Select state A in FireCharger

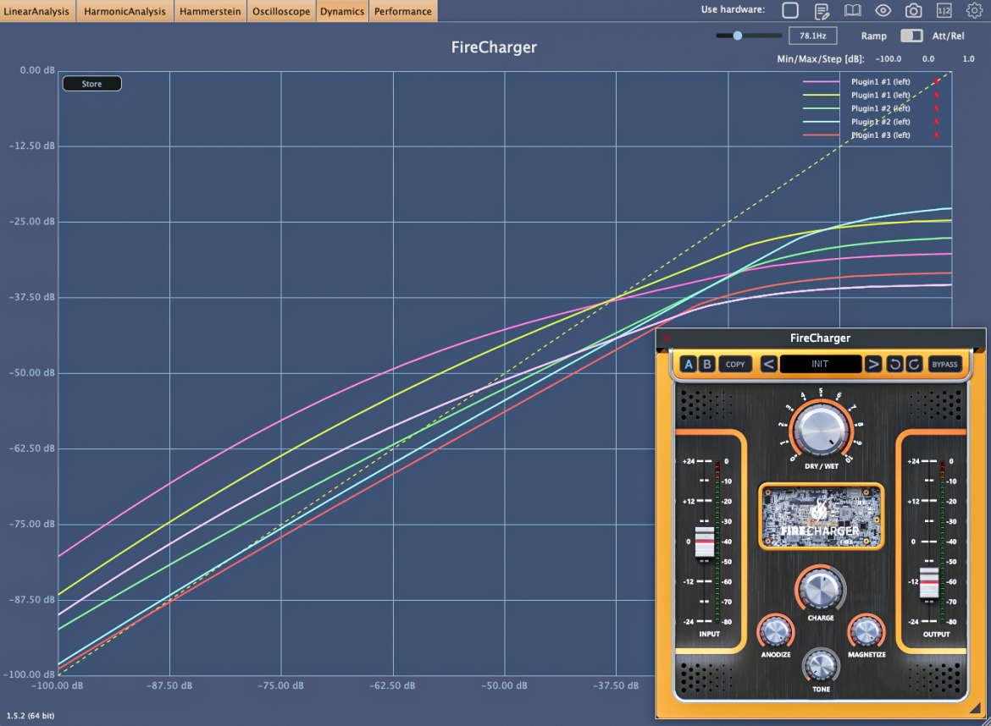[689, 364]
